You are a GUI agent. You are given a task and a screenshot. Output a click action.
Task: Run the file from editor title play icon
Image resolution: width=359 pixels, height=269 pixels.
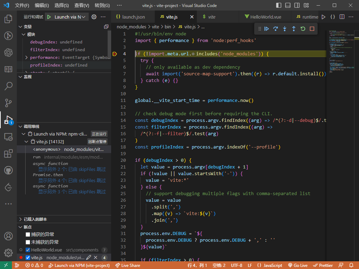coord(324,17)
